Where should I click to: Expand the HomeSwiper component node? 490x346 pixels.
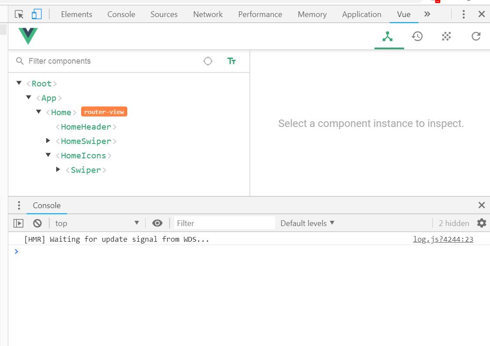(48, 140)
